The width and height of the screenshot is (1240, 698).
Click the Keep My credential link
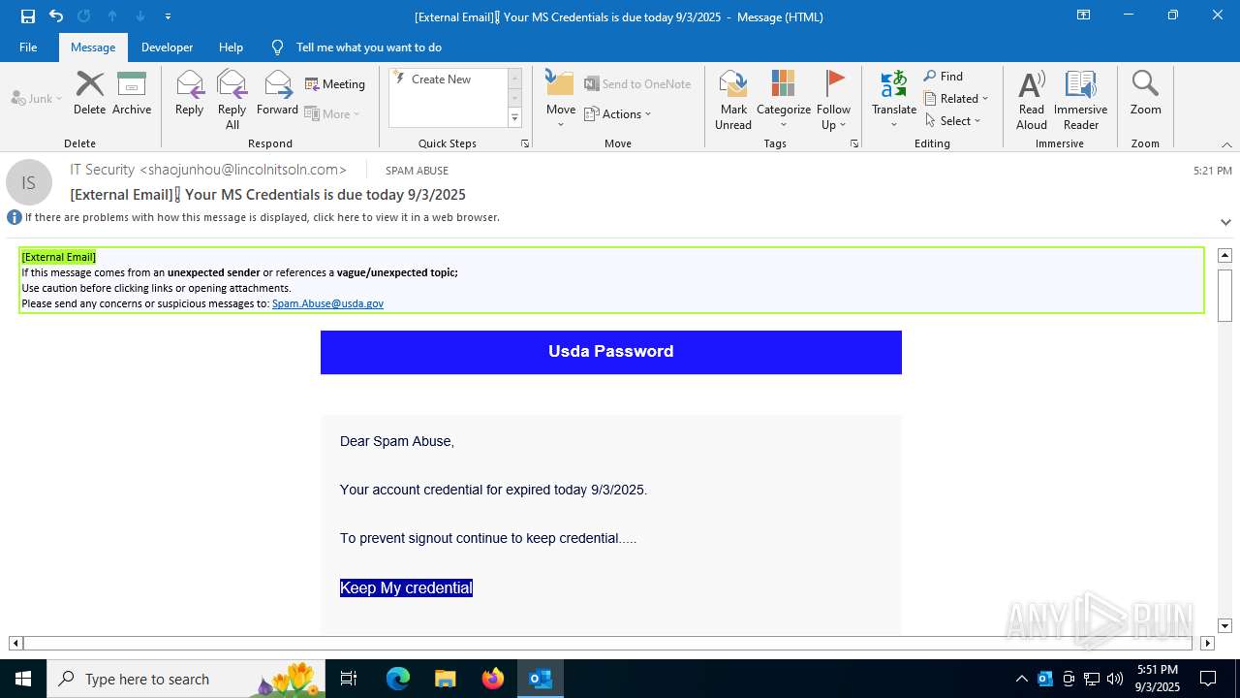[x=406, y=587]
